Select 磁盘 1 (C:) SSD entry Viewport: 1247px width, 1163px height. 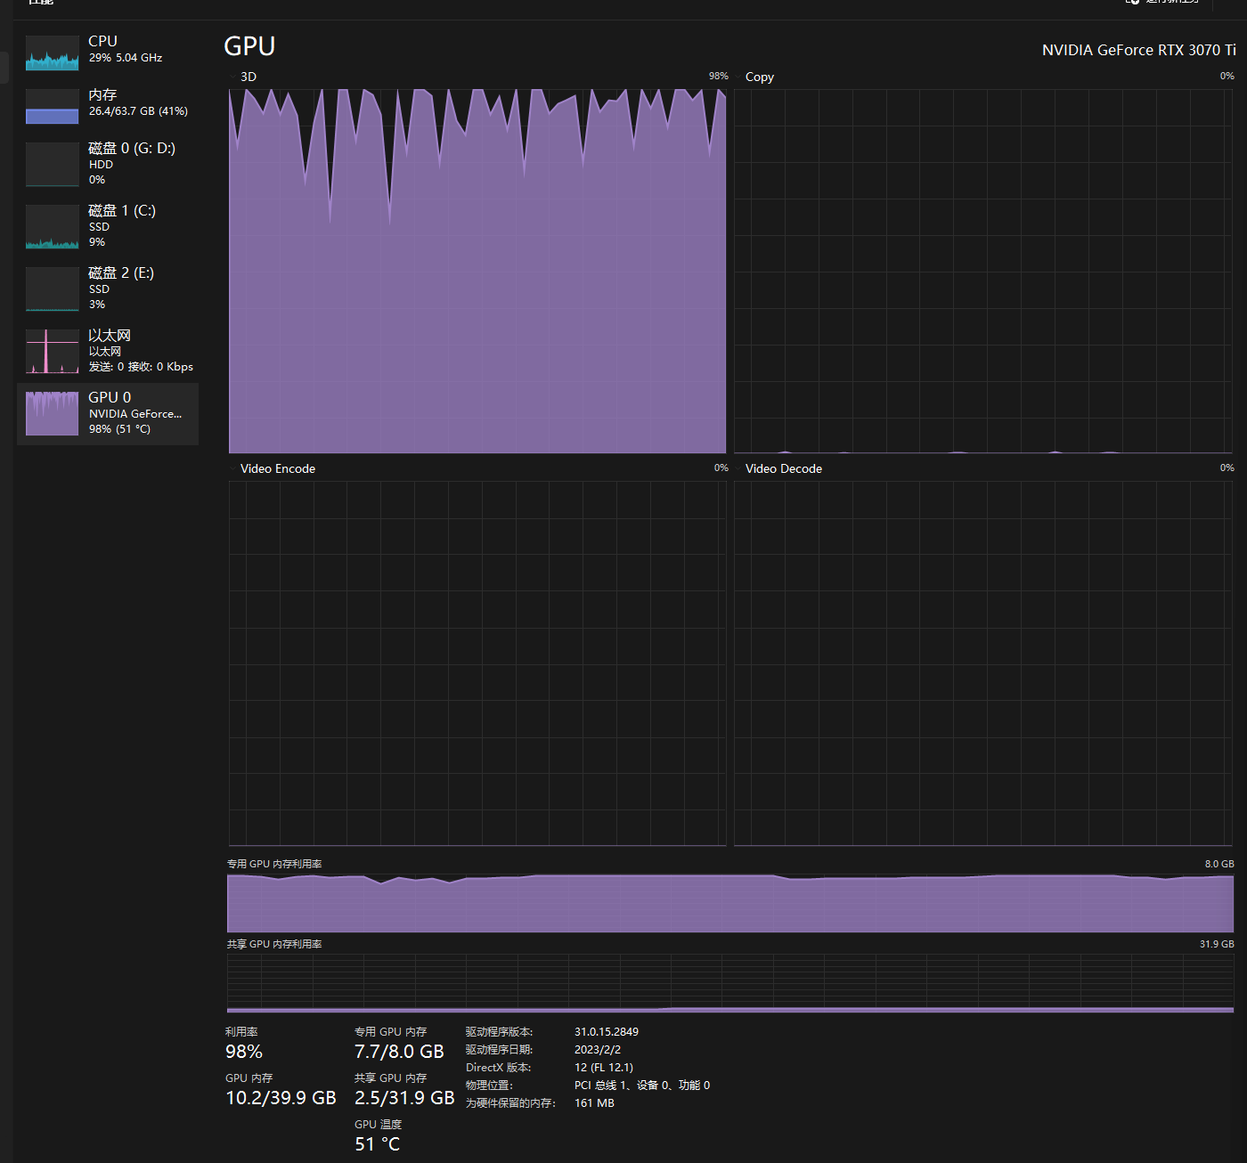108,226
